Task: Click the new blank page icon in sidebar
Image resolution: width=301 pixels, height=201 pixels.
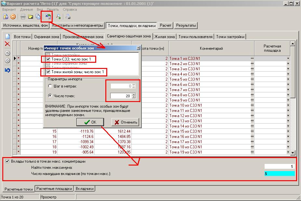Action: pyautogui.click(x=7, y=36)
